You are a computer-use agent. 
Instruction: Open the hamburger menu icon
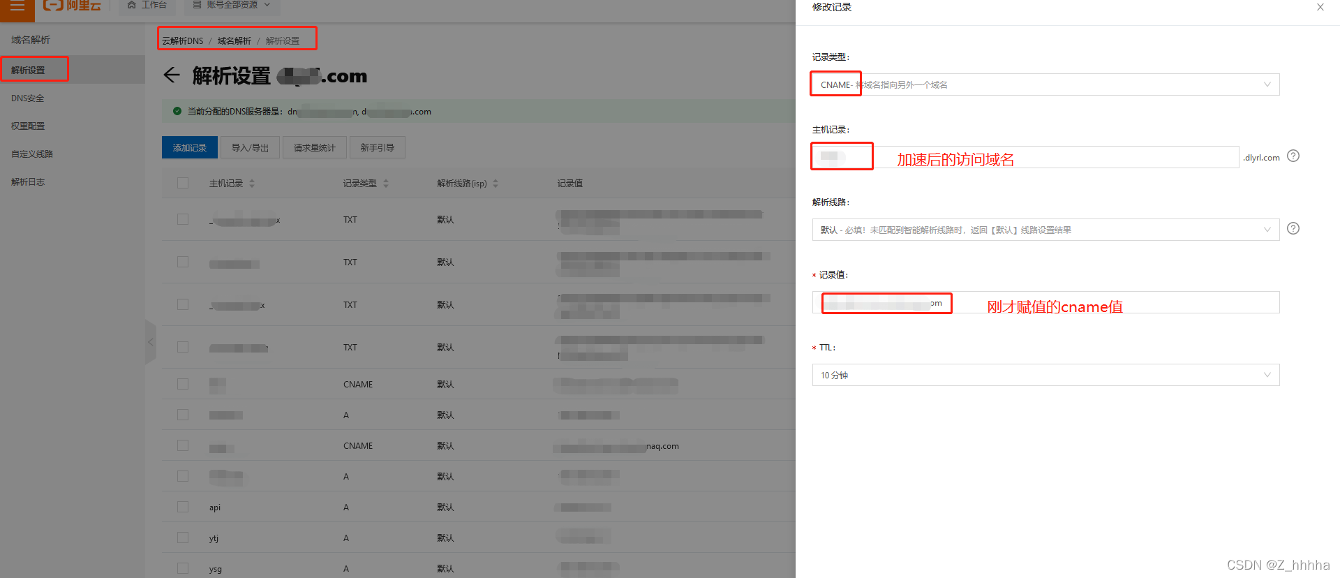point(17,6)
